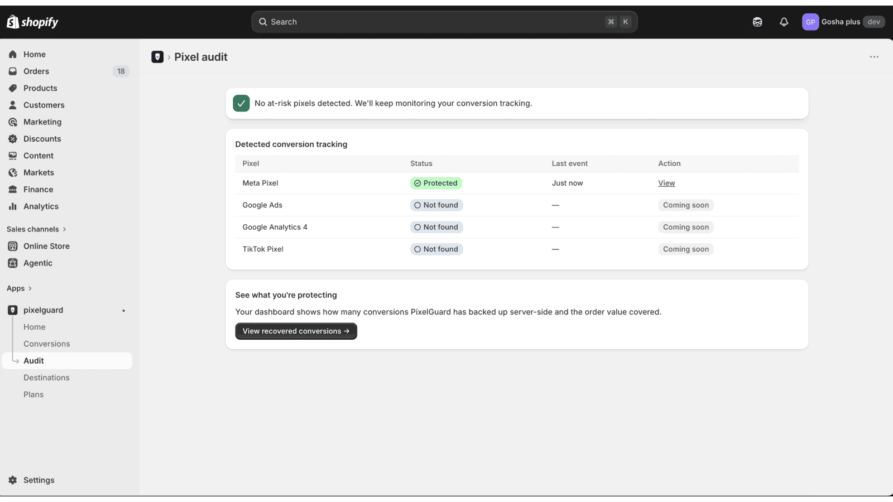
Task: Click the green checkmark status icon
Action: 241,103
